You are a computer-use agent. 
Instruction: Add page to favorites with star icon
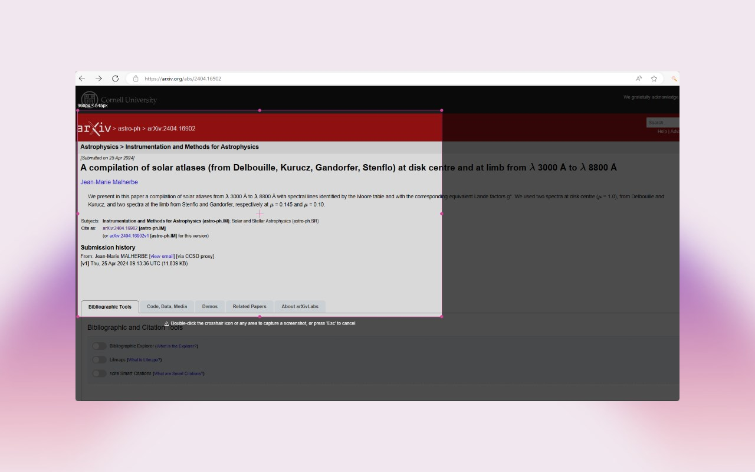coord(654,78)
